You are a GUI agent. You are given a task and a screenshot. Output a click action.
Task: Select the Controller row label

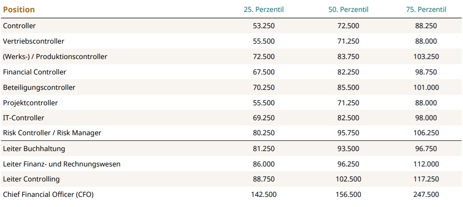tap(19, 26)
